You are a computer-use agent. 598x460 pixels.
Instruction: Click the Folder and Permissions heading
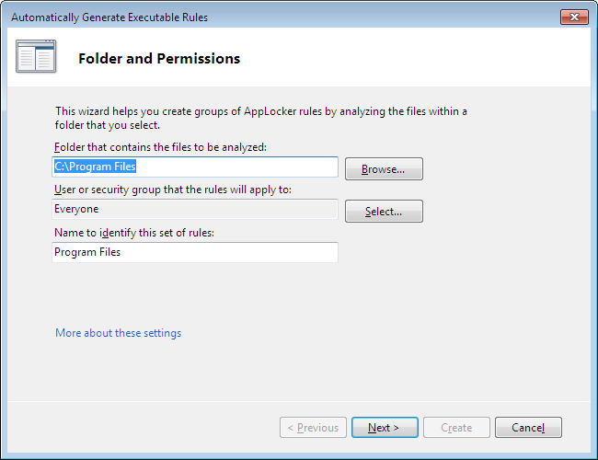pos(159,59)
